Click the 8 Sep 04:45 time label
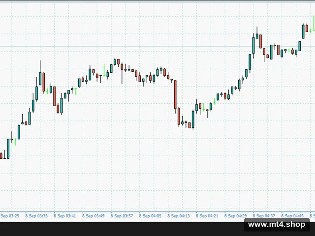Image resolution: width=315 pixels, height=236 pixels. (x=292, y=216)
